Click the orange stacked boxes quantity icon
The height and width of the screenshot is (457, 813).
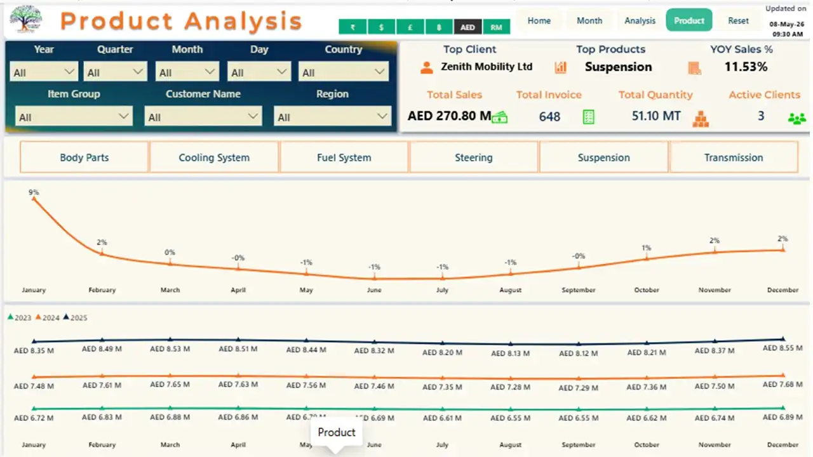click(x=701, y=119)
